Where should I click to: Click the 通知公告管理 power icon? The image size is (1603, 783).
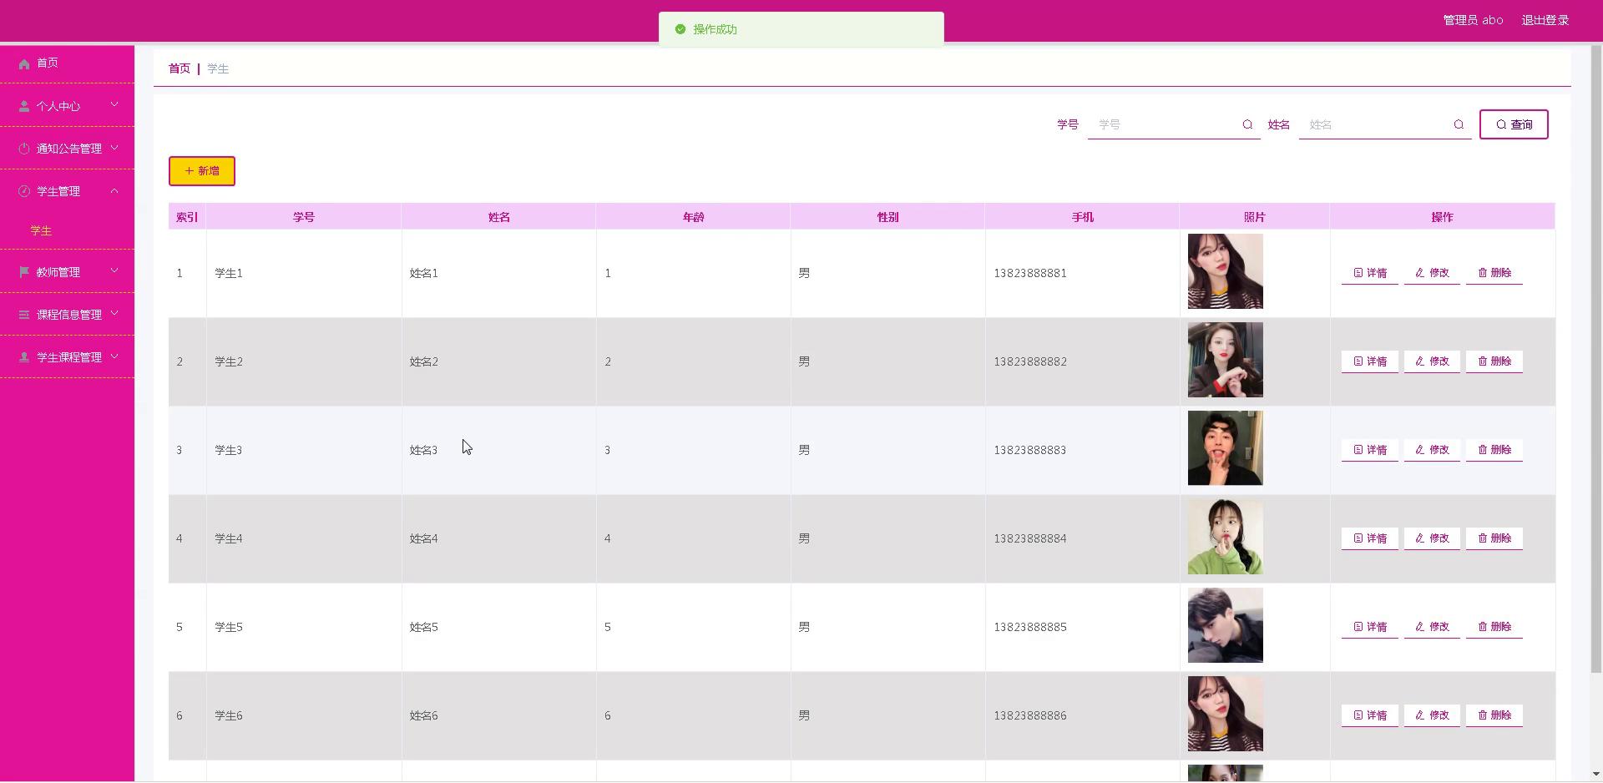24,149
